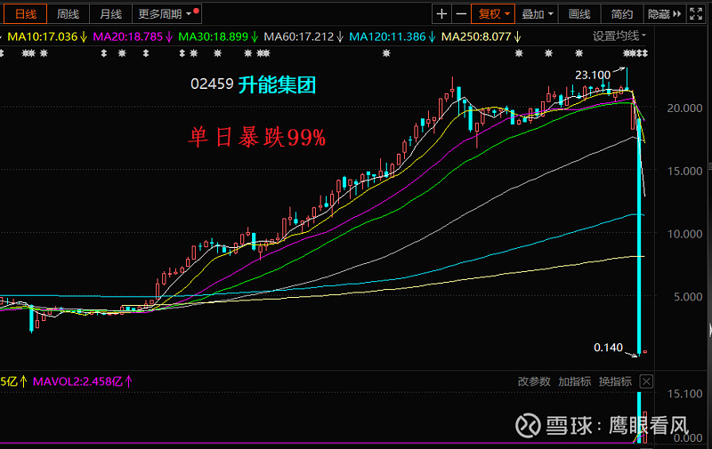
Task: Open the 设置均线 moving average settings
Action: coord(619,36)
